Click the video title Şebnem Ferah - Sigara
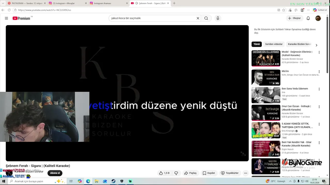Viewport: 330px width, 185px height. [x=38, y=166]
